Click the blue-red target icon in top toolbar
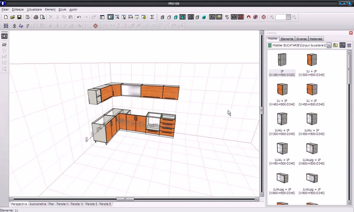 pos(255,17)
